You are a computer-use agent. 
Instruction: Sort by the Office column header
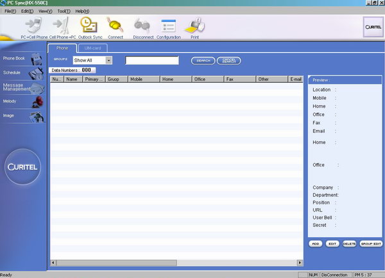208,79
